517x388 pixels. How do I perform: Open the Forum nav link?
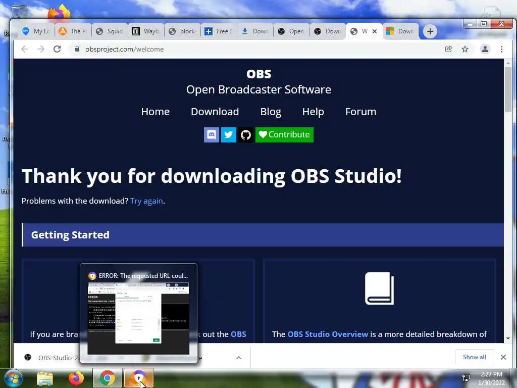point(360,112)
